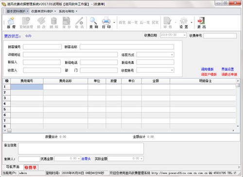The image size is (243, 177).
Task: Open the 优惠金额 dropdown
Action: (x=79, y=159)
